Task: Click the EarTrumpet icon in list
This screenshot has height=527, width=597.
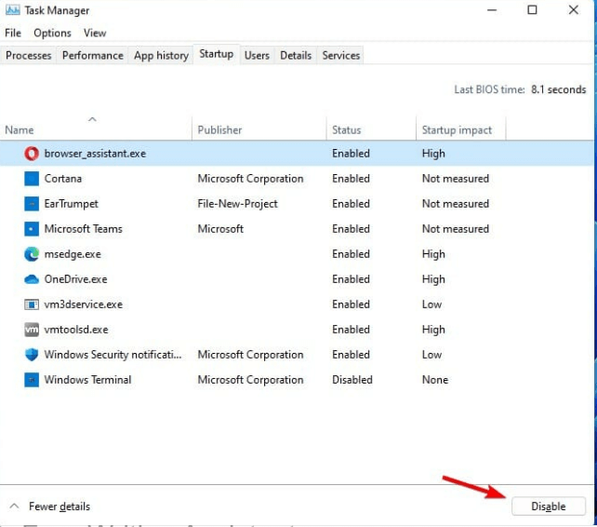Action: click(31, 204)
